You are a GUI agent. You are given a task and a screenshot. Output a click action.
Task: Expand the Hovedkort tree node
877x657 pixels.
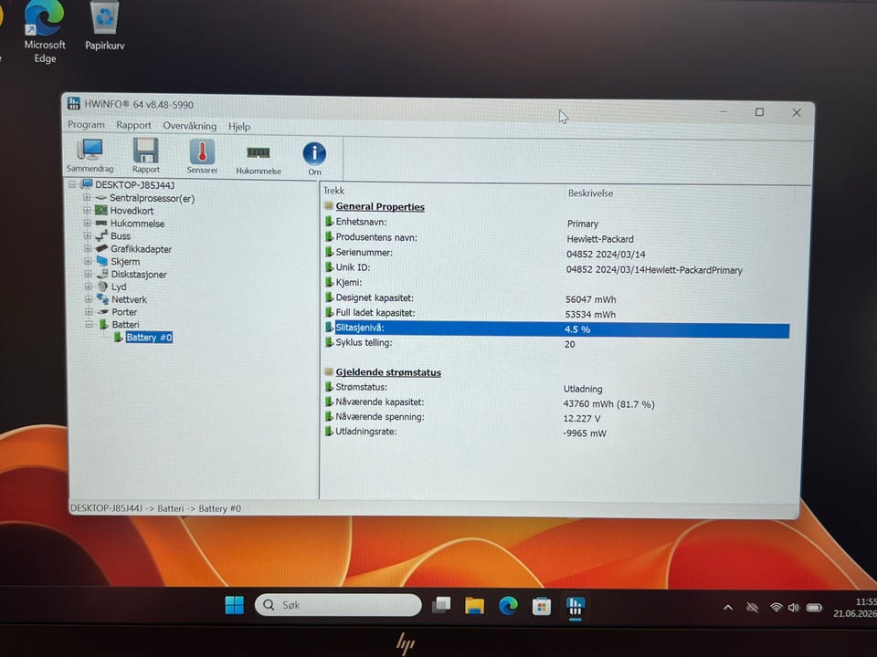[87, 210]
